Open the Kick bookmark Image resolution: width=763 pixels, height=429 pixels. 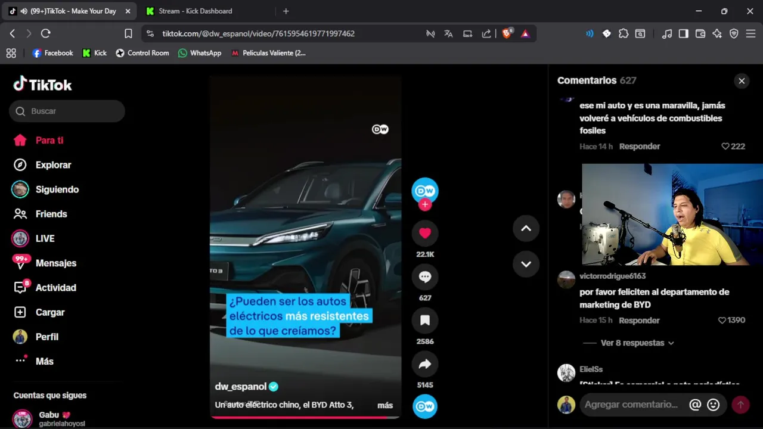(x=95, y=53)
